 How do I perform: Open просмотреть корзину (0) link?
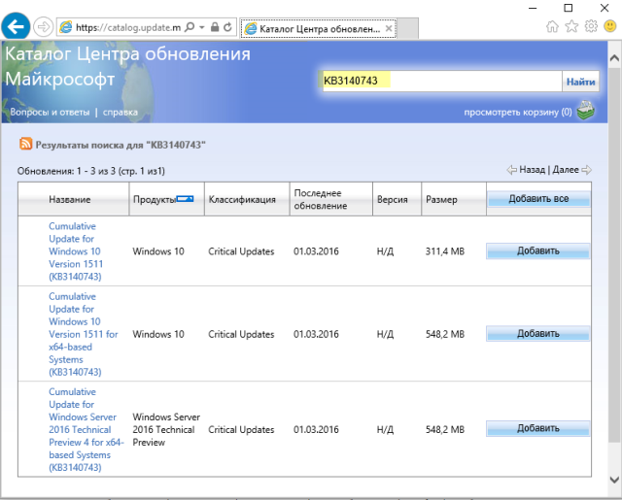coord(518,112)
